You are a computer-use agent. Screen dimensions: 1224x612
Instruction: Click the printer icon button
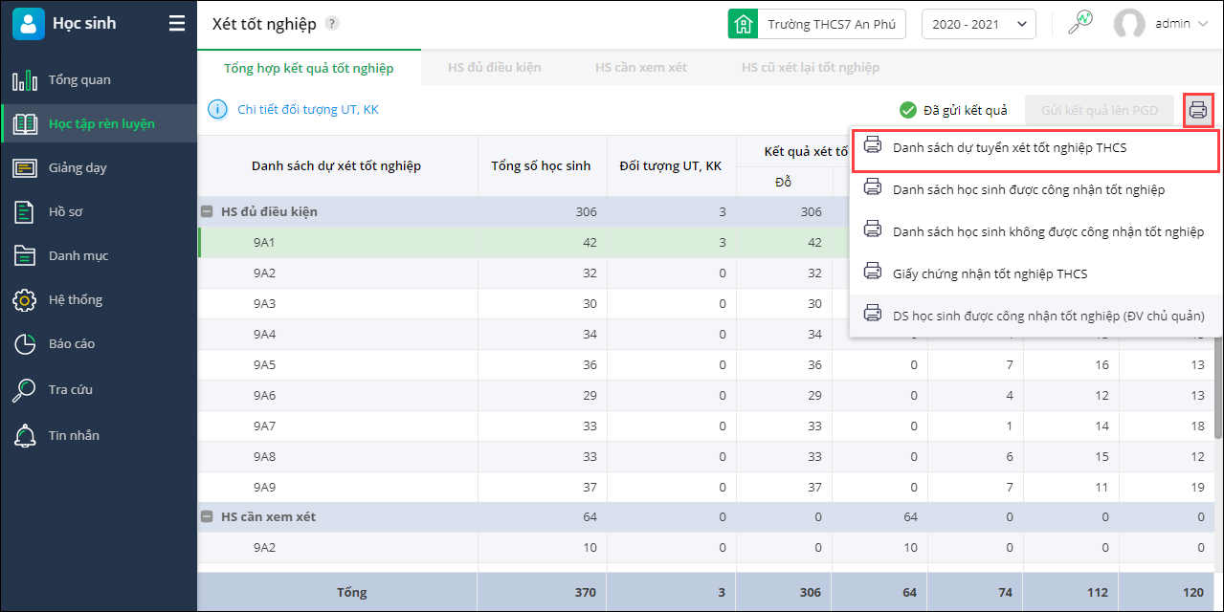tap(1198, 110)
